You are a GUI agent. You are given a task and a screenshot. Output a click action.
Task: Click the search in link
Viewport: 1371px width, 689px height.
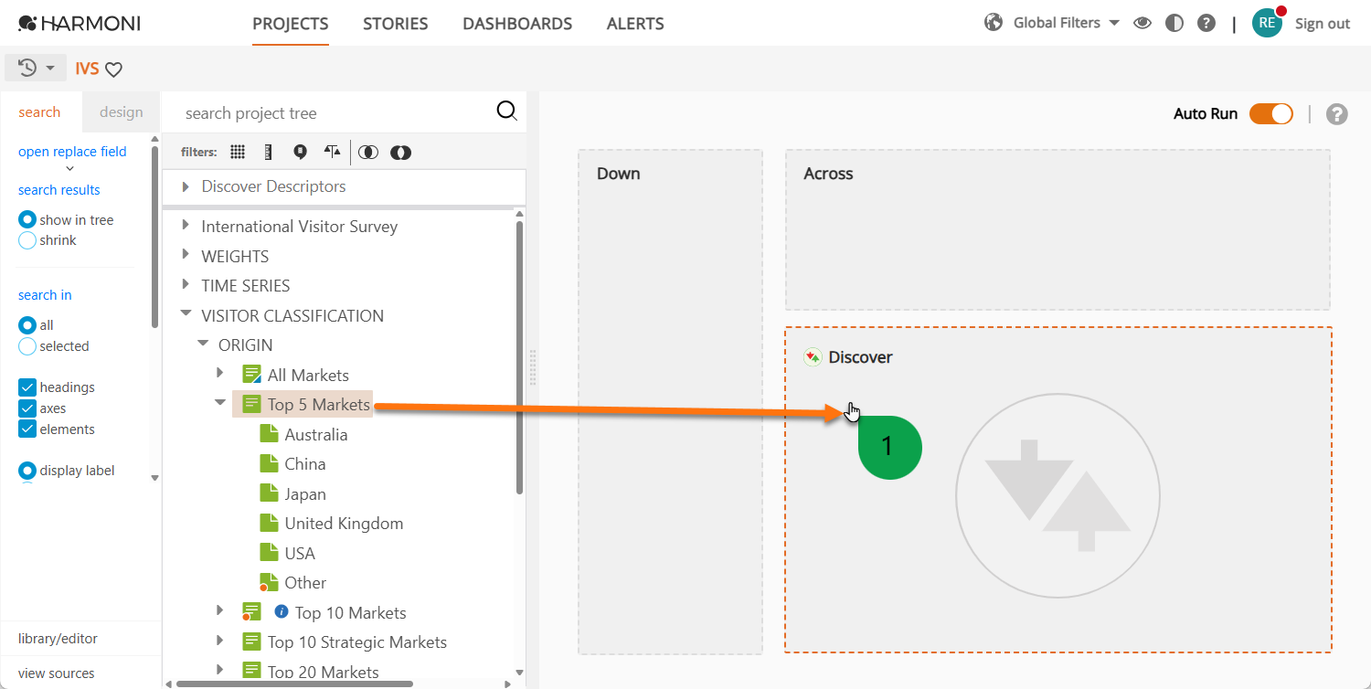click(45, 295)
